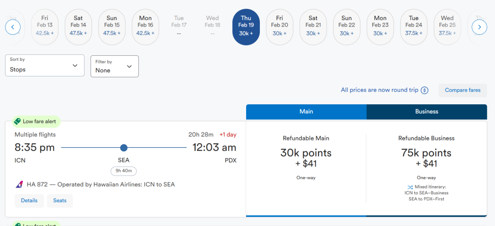
Task: Open the Sort by Stops dropdown
Action: (45, 65)
